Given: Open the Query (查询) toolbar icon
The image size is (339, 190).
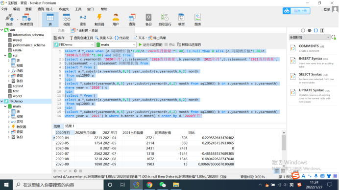Looking at the screenshot, I should pyautogui.click(x=132, y=20).
